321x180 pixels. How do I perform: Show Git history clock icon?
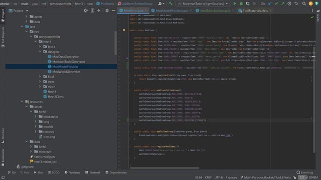tap(289, 3)
